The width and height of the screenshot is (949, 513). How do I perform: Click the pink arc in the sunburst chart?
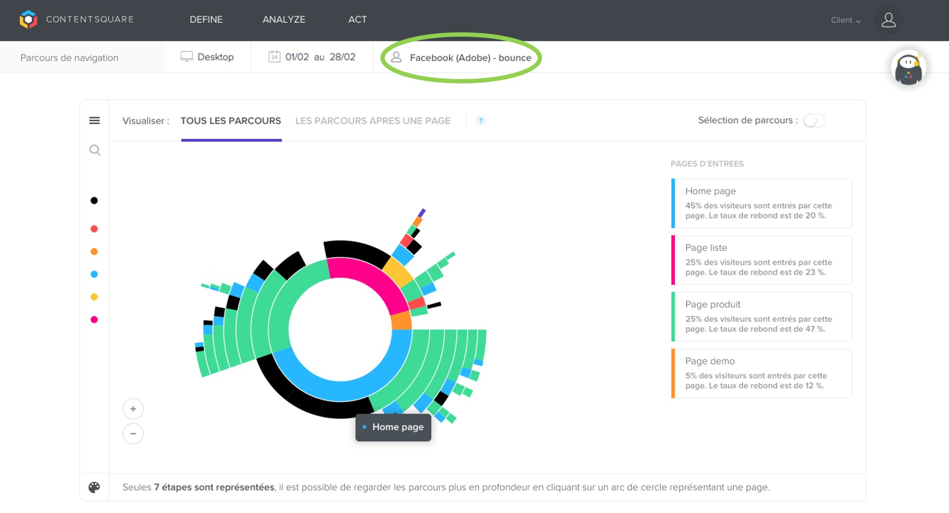tap(366, 273)
